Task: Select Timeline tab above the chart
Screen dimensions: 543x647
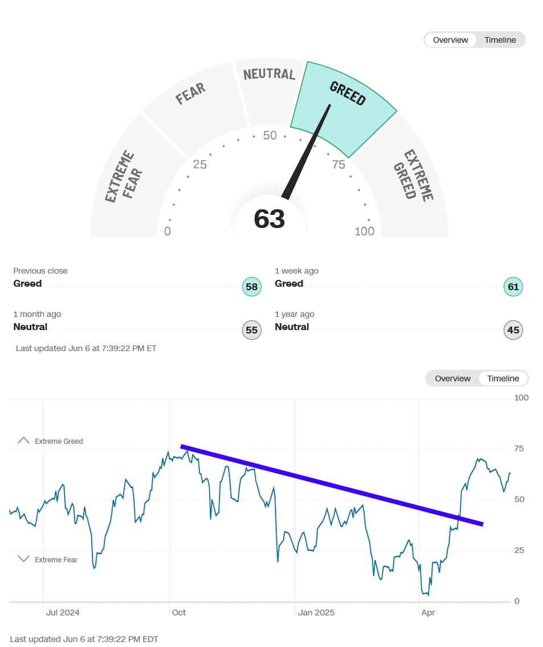Action: pos(503,379)
